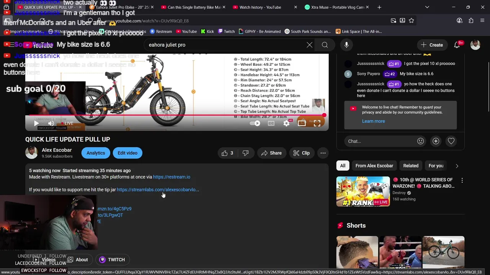Jump to LIVE indicator in player
Image resolution: width=490 pixels, height=275 pixels.
point(67,123)
